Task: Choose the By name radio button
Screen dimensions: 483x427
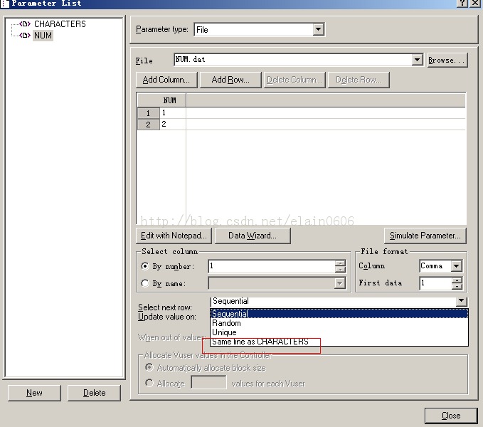Action: click(147, 284)
